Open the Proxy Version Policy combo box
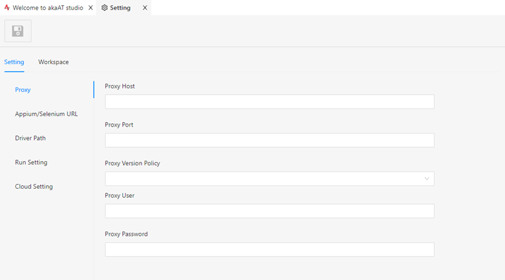This screenshot has width=505, height=280. (270, 179)
